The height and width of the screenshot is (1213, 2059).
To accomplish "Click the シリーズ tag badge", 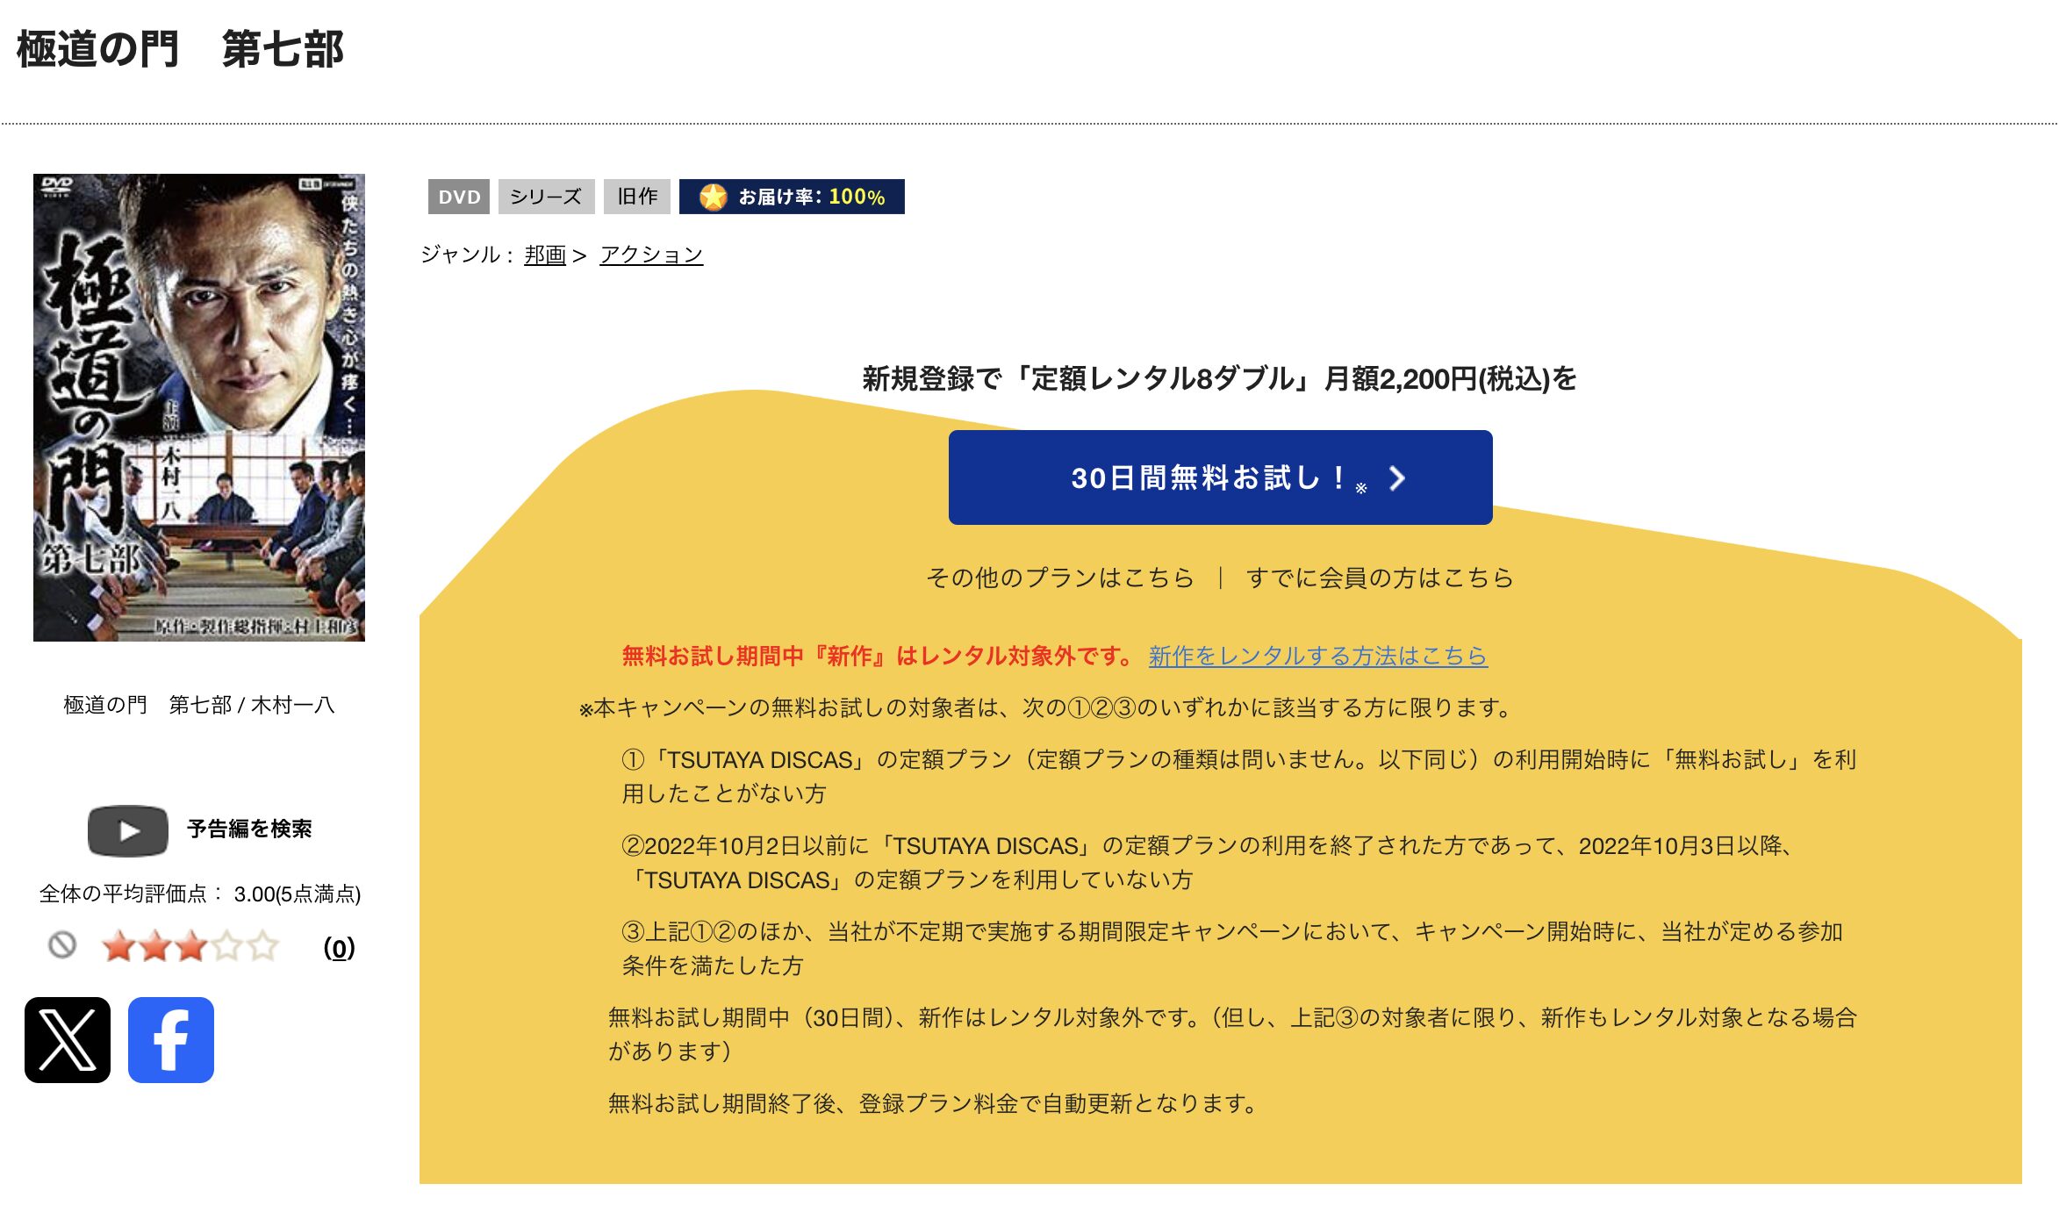I will pyautogui.click(x=546, y=197).
